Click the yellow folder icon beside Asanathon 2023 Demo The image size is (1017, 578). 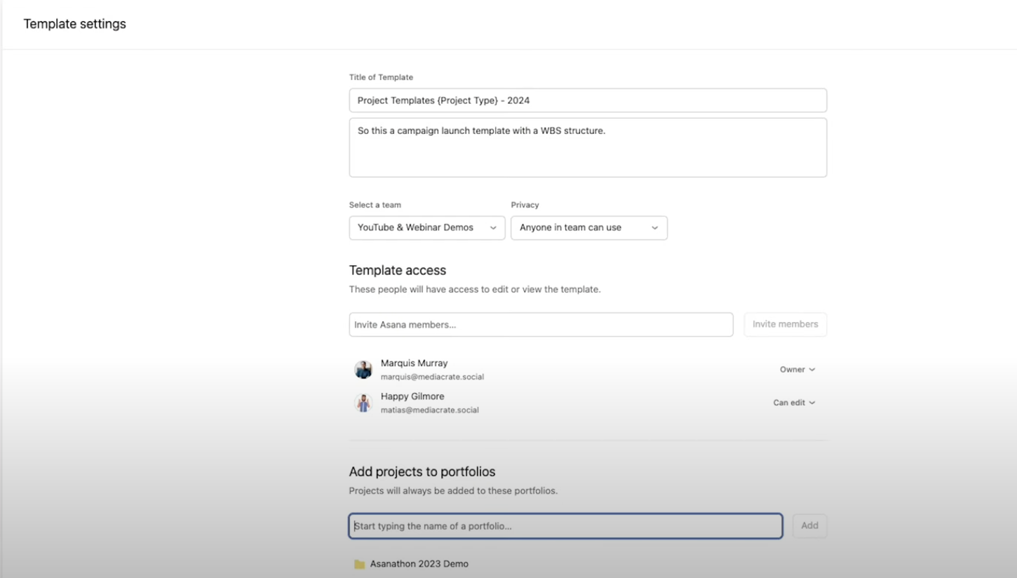[360, 563]
